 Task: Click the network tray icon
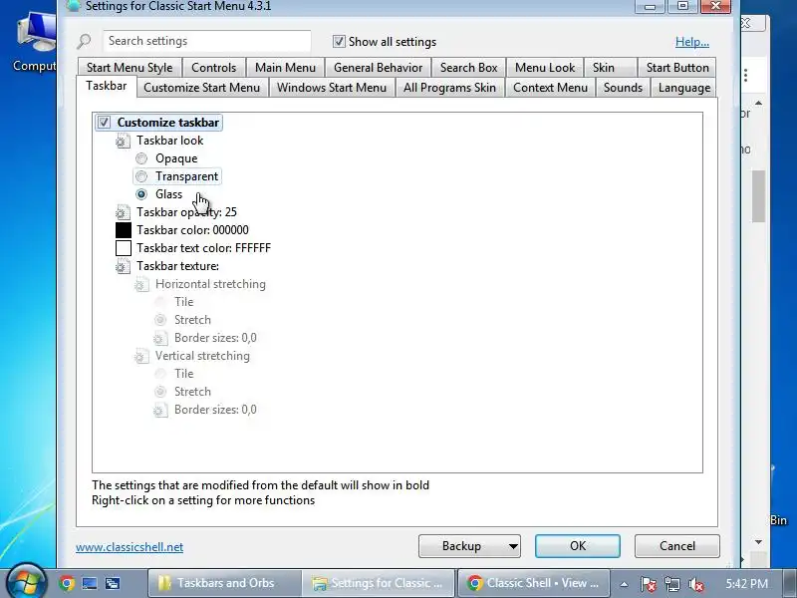[x=671, y=584]
